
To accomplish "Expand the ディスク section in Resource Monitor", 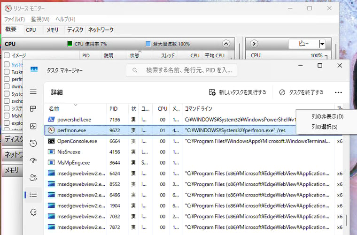I will point(13,139).
